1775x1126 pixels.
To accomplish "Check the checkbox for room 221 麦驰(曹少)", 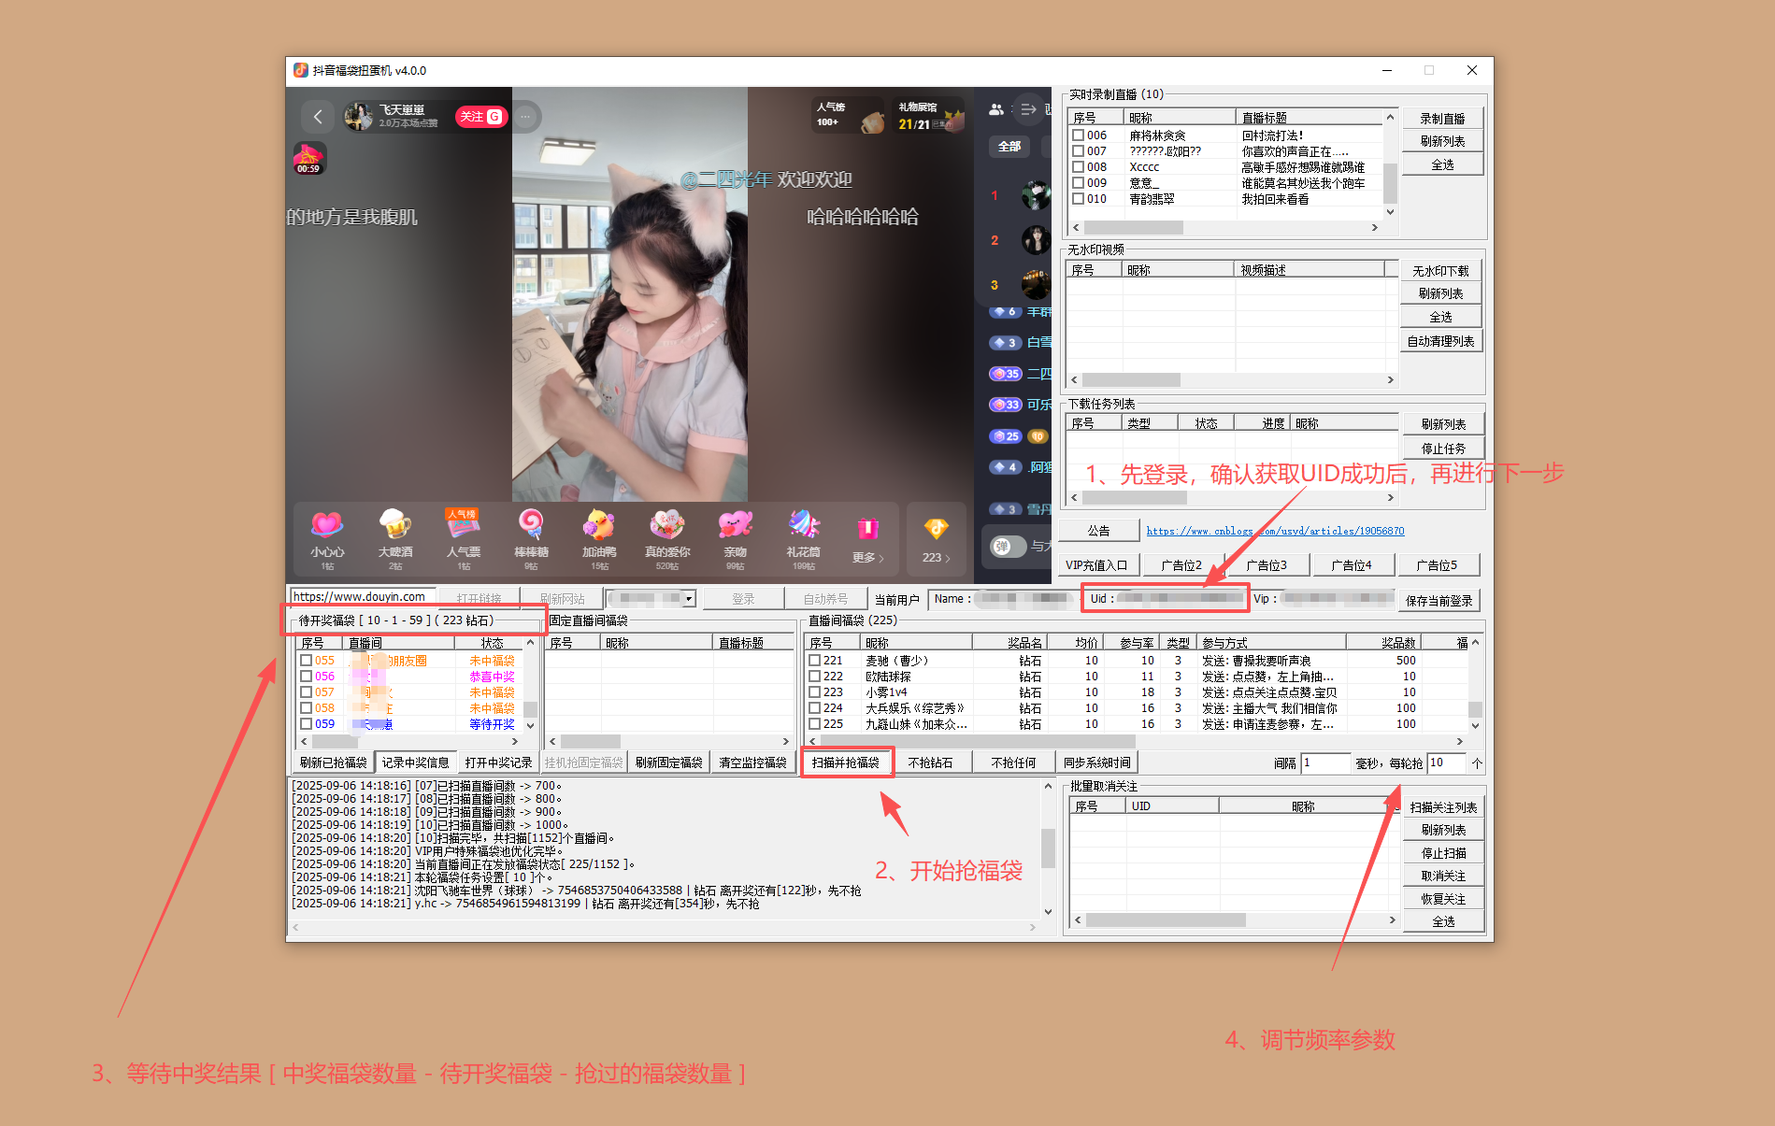I will 814,660.
